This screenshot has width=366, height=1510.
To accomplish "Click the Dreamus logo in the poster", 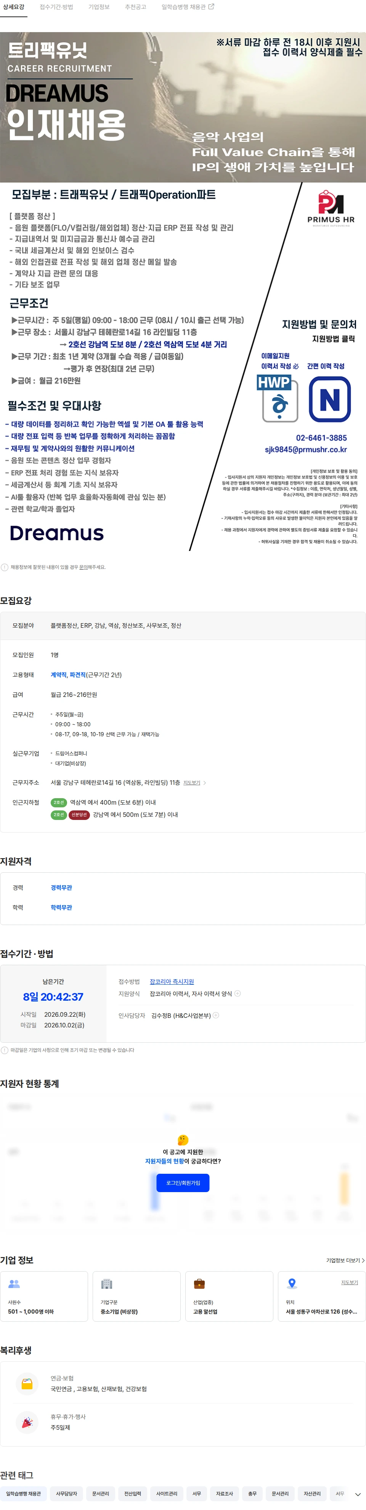I will (x=57, y=533).
